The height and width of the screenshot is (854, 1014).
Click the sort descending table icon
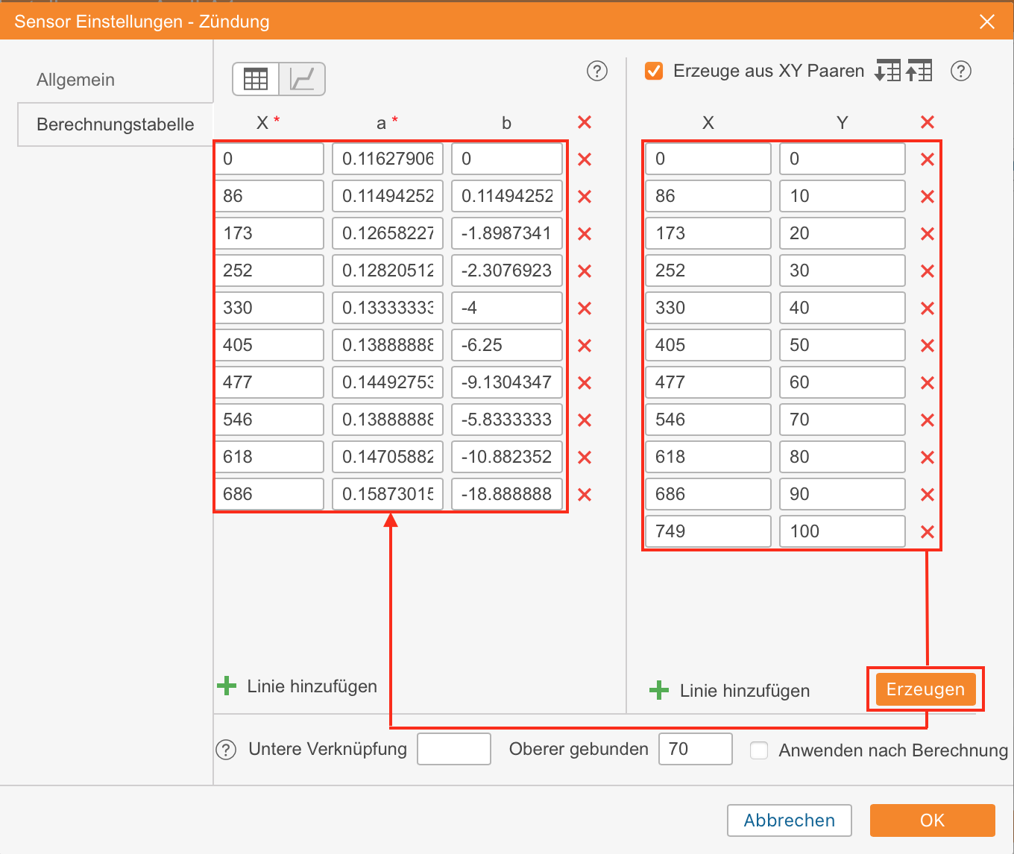[x=887, y=71]
